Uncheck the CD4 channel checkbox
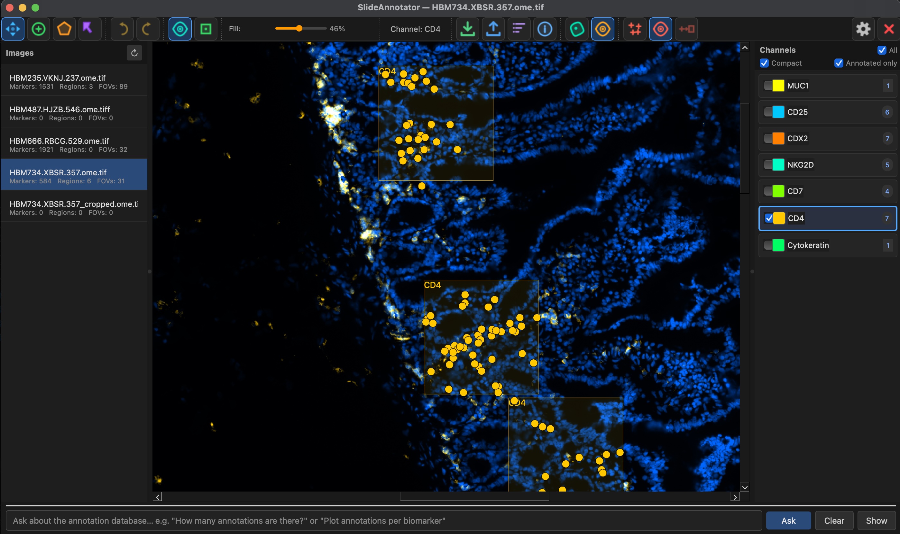 pos(769,218)
